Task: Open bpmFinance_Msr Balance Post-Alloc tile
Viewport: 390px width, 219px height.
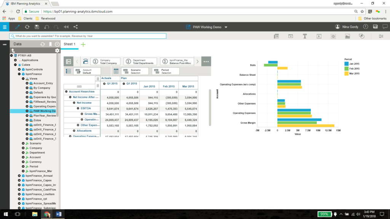Action: (177, 62)
